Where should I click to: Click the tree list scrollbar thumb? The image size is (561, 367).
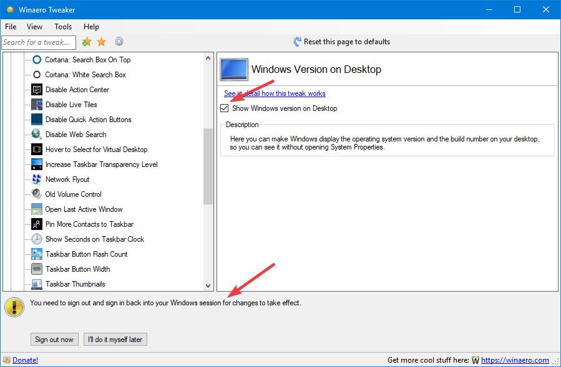208,166
